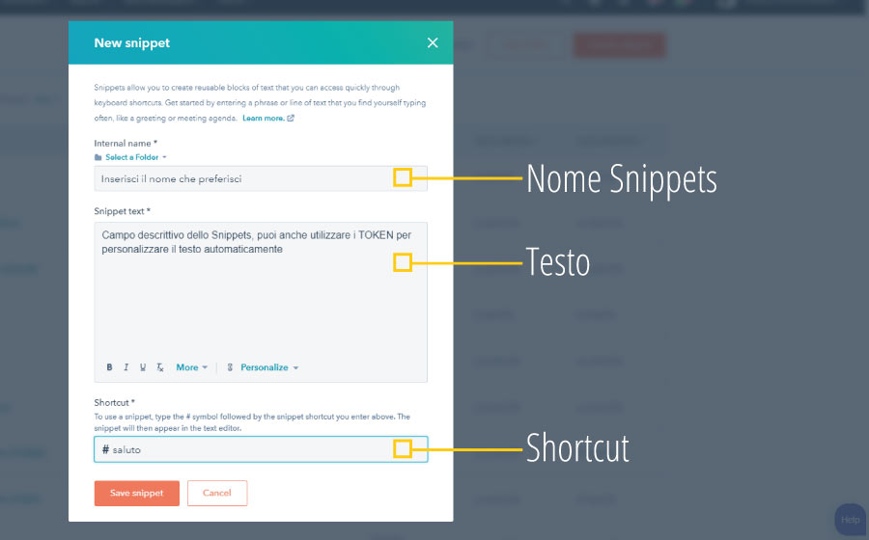The width and height of the screenshot is (869, 540).
Task: Click the folder icon beside Select a Folder
Action: [98, 157]
